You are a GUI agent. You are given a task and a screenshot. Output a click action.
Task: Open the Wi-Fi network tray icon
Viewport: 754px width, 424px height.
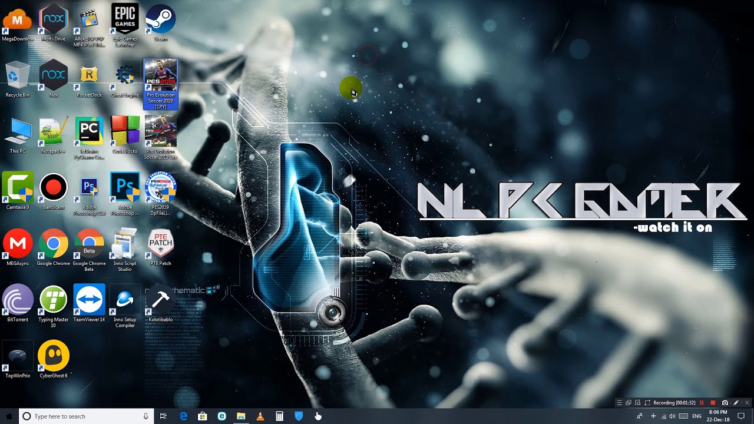[664, 416]
